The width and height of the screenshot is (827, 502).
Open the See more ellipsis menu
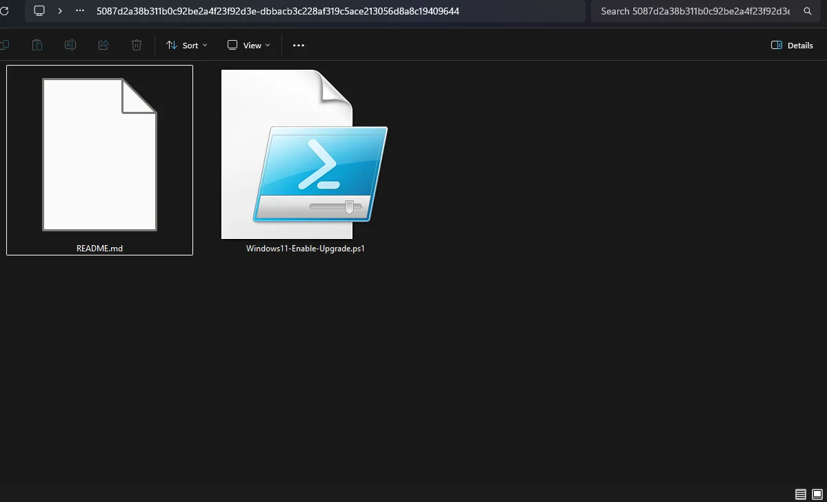click(x=299, y=46)
